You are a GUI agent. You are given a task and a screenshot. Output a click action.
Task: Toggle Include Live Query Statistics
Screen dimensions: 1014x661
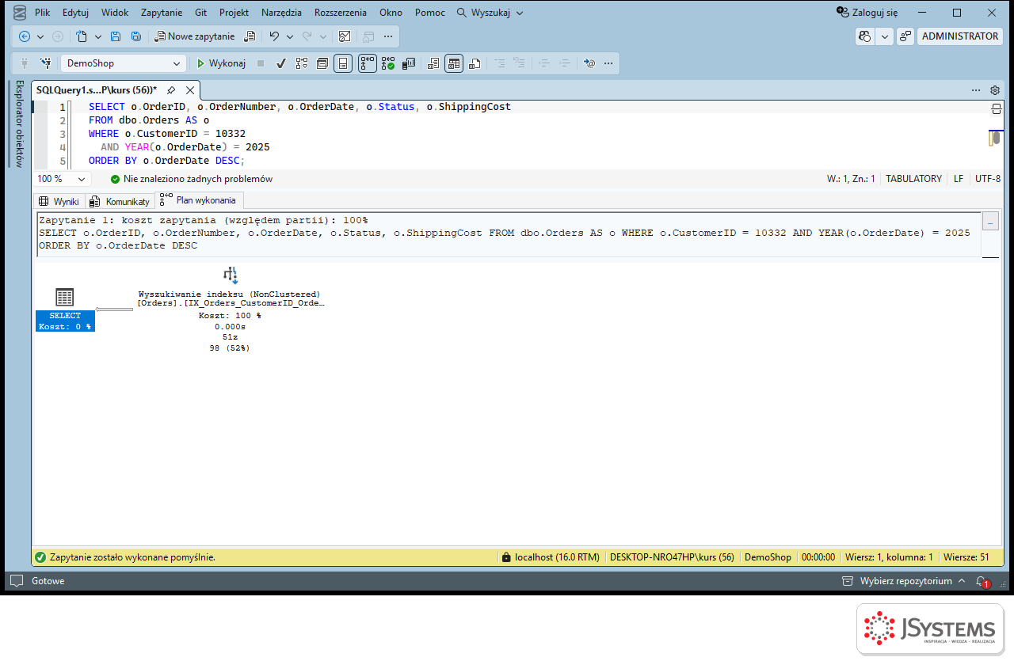[x=388, y=63]
